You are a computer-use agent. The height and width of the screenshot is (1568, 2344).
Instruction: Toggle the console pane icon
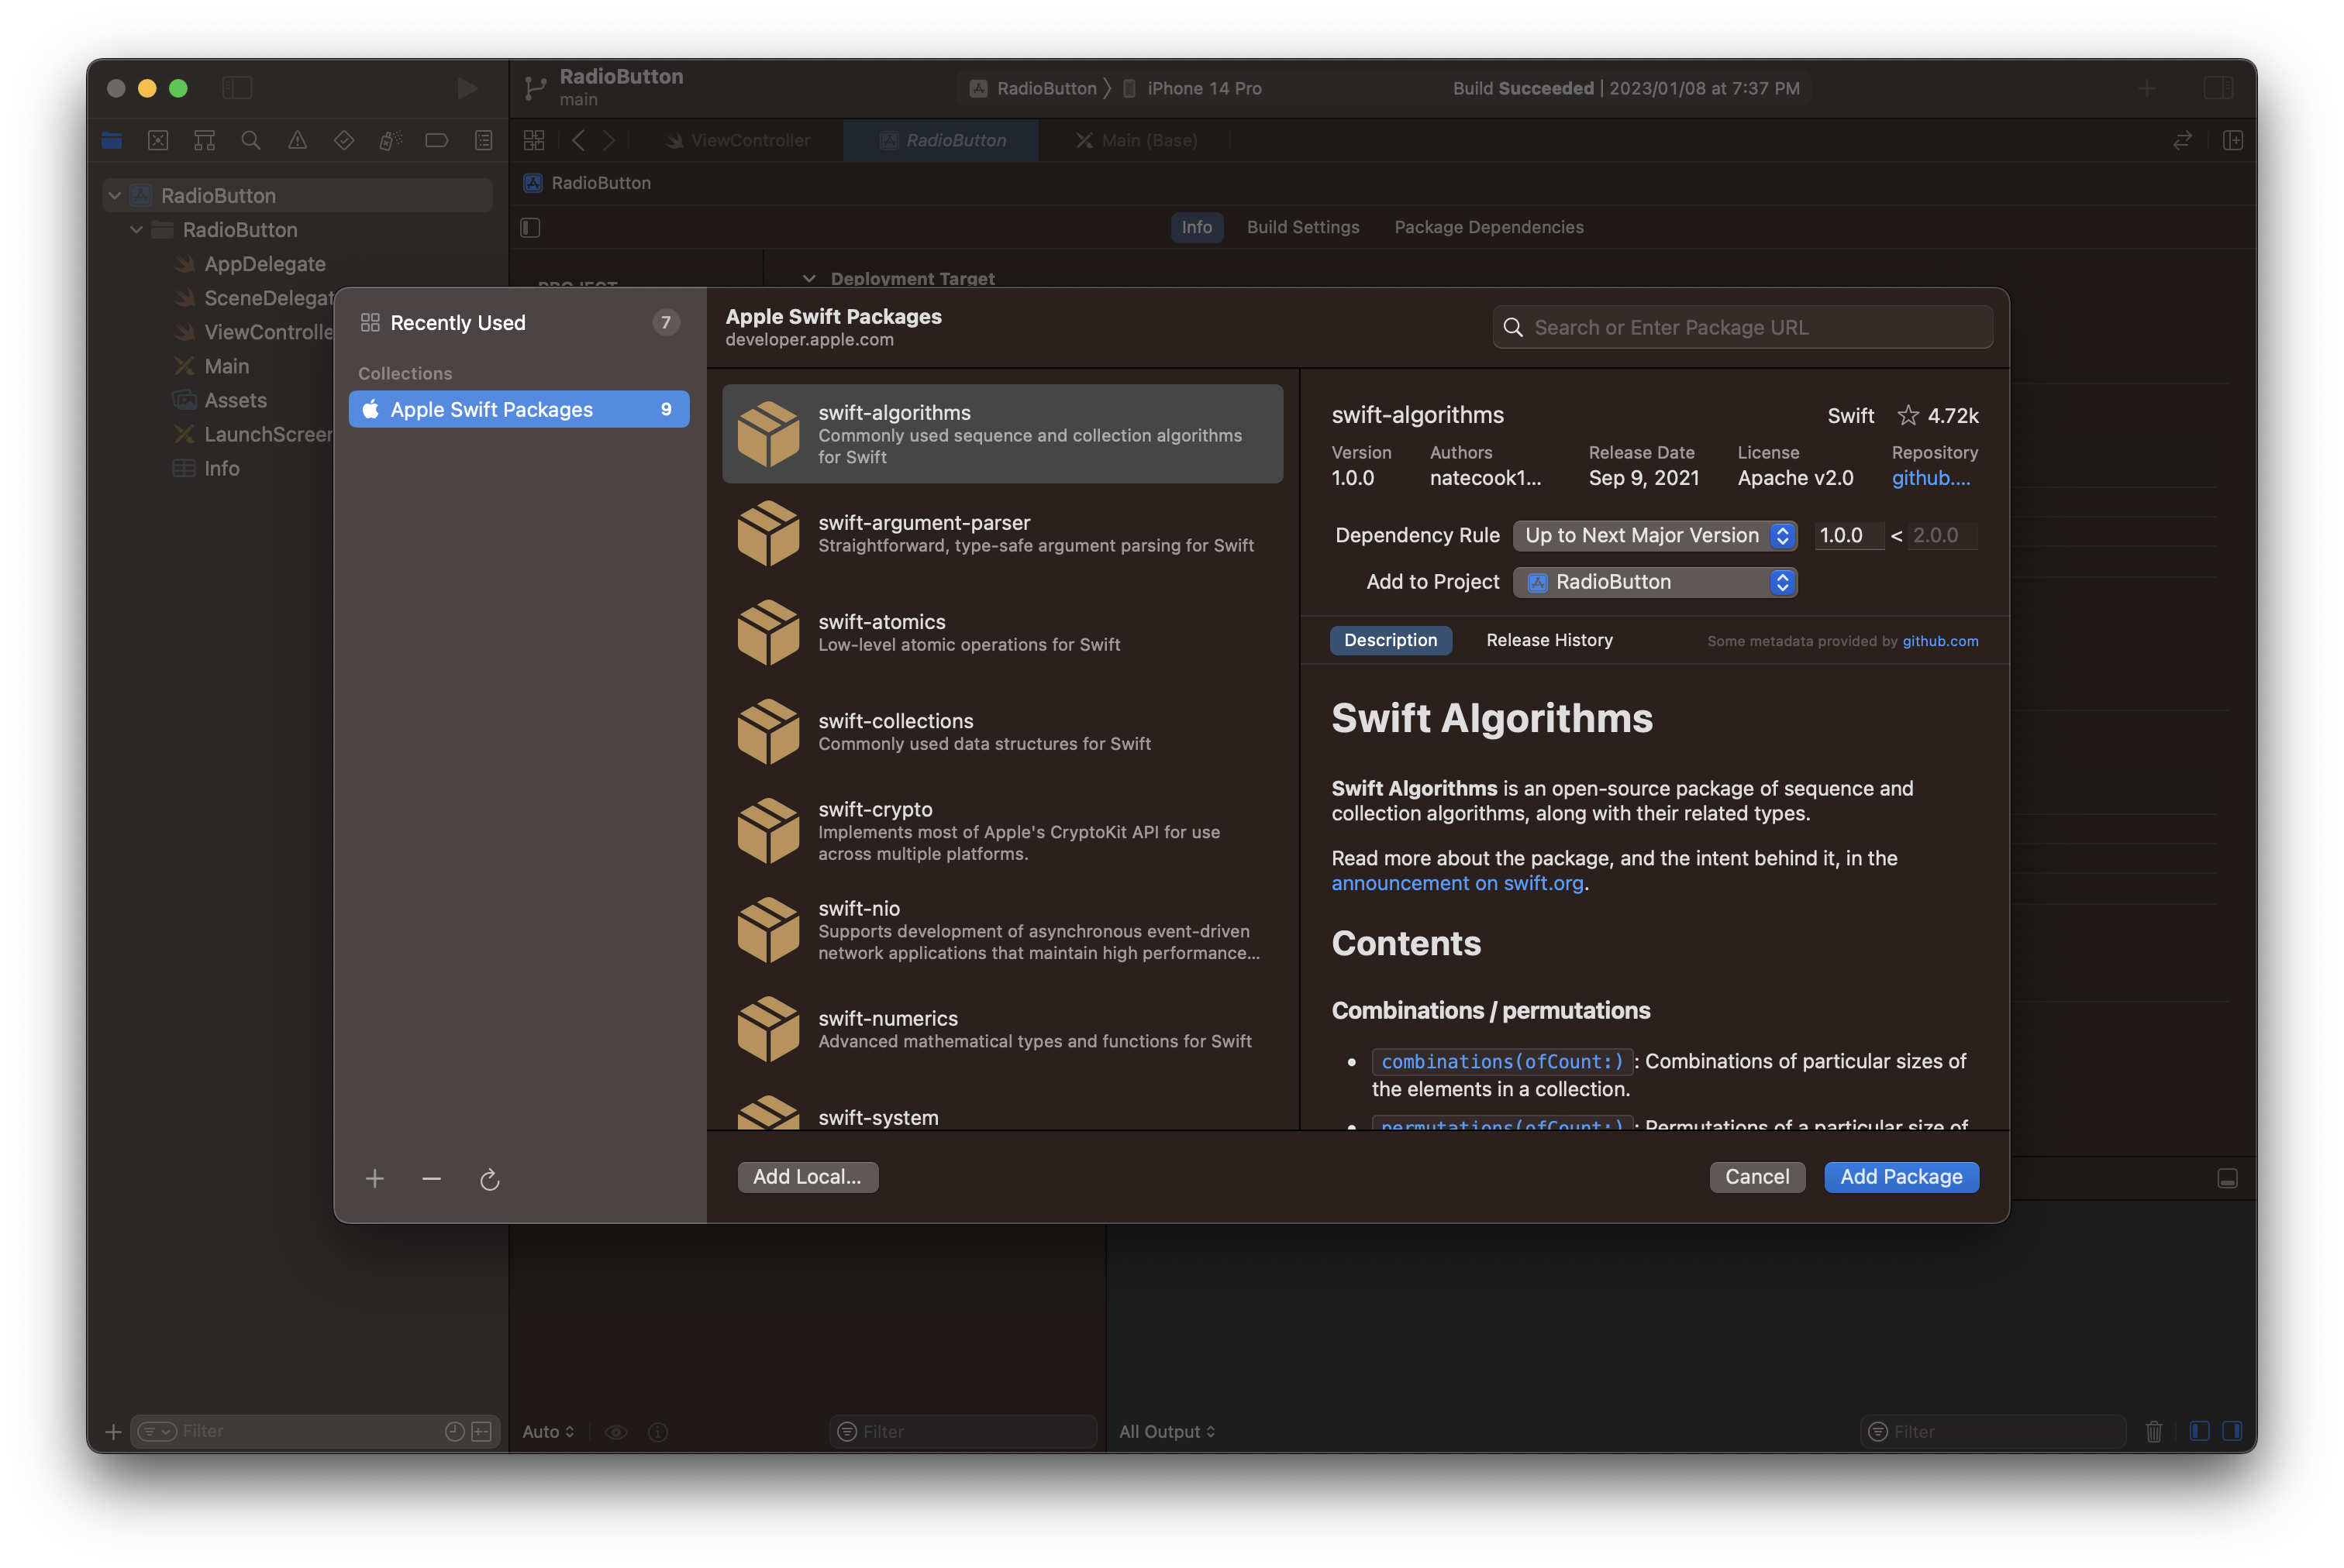[x=2232, y=1431]
